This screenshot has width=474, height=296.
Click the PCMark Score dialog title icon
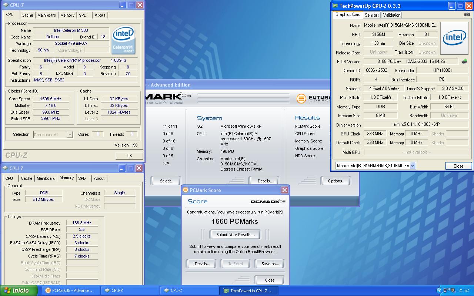[x=186, y=190]
